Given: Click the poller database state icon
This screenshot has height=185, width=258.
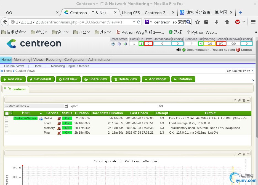Looking at the screenshot, I should pos(125,44).
